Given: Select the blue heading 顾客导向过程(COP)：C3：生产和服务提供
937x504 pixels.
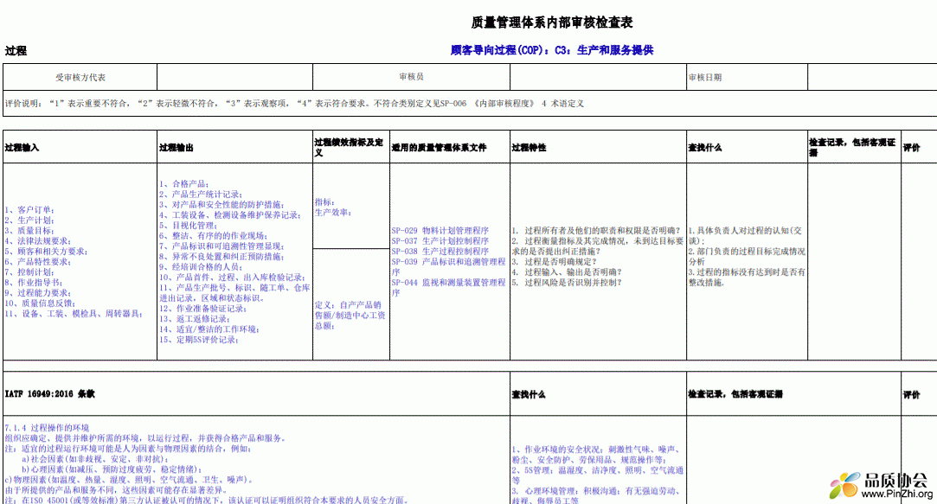Looking at the screenshot, I should [x=552, y=50].
